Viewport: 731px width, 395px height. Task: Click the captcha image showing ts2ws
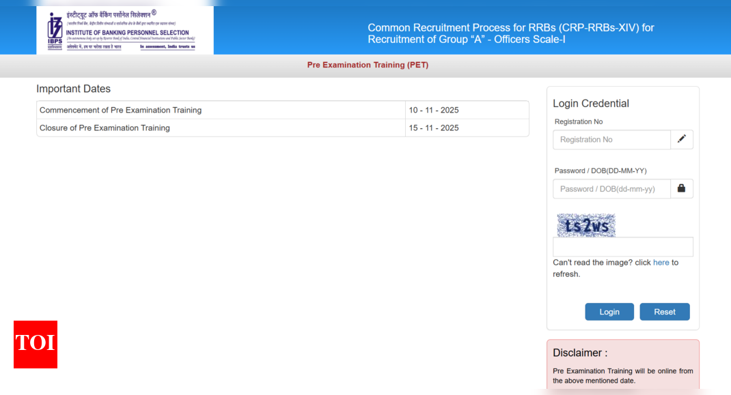point(585,224)
